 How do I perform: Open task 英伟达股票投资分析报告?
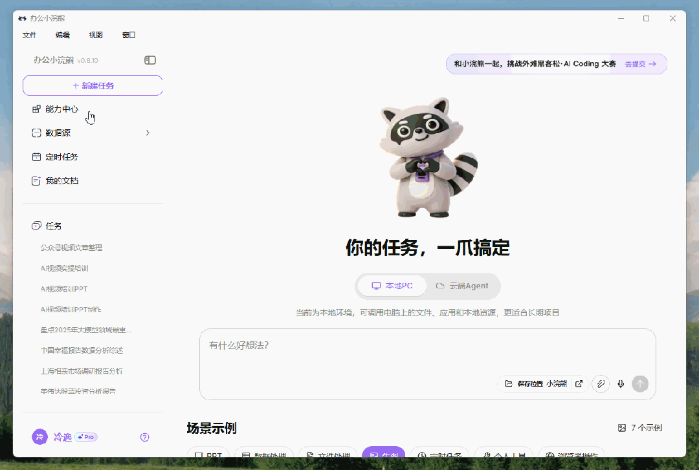click(78, 391)
